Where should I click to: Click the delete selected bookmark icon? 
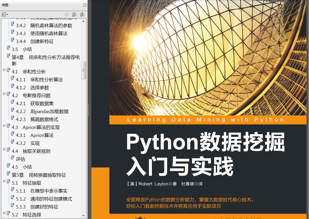pyautogui.click(x=66, y=15)
